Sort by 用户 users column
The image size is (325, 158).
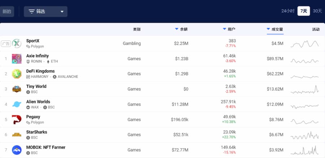coord(229,30)
